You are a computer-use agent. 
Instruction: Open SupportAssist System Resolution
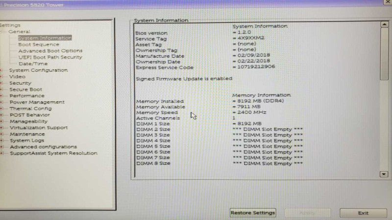(x=53, y=153)
